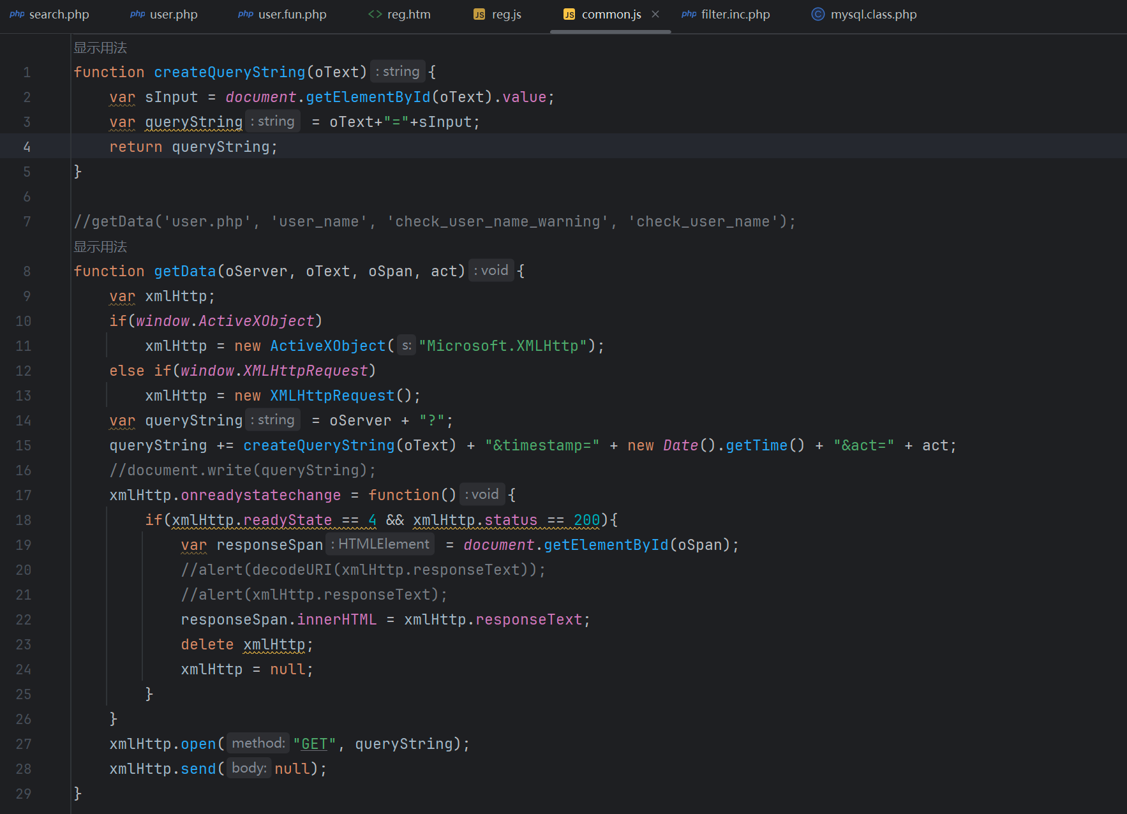The width and height of the screenshot is (1127, 814).
Task: Click the PHP icon on filter.inc.php tab
Action: coord(689,14)
